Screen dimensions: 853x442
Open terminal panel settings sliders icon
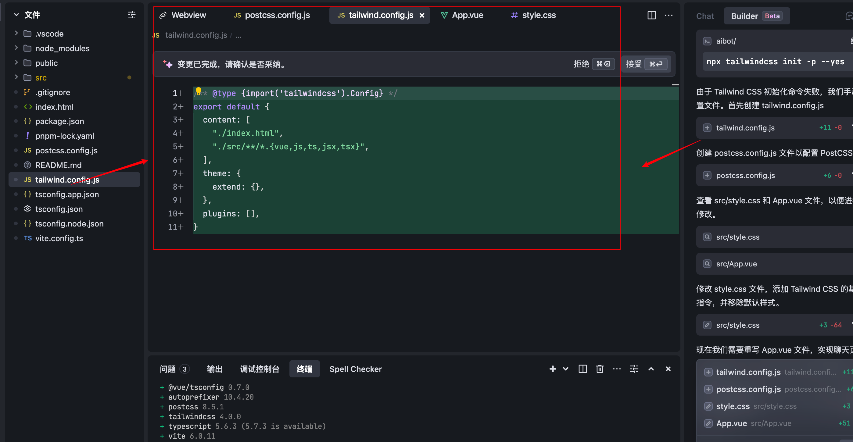[634, 369]
